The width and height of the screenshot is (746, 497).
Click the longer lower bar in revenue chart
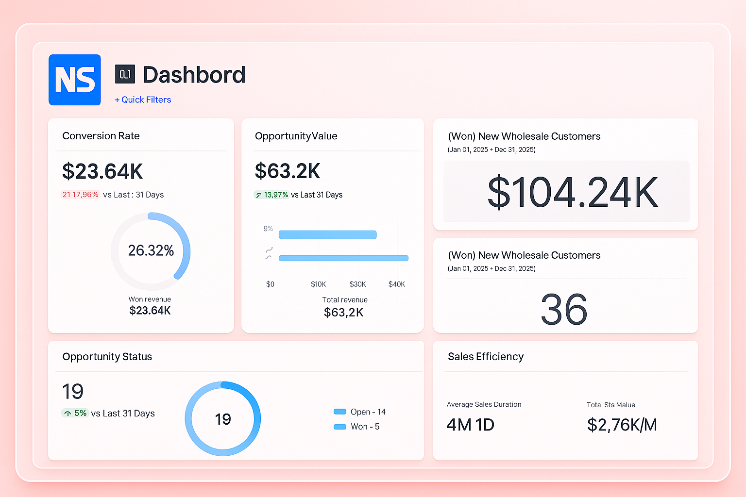tap(343, 258)
